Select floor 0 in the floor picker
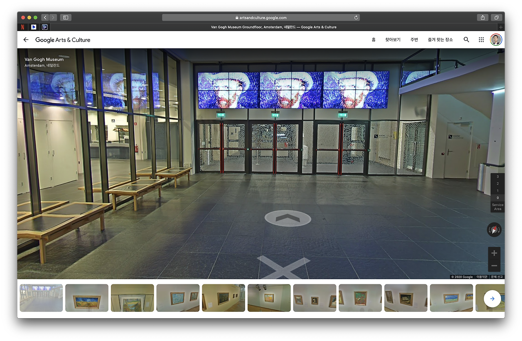Viewport: 522px width, 341px height. coord(498,198)
